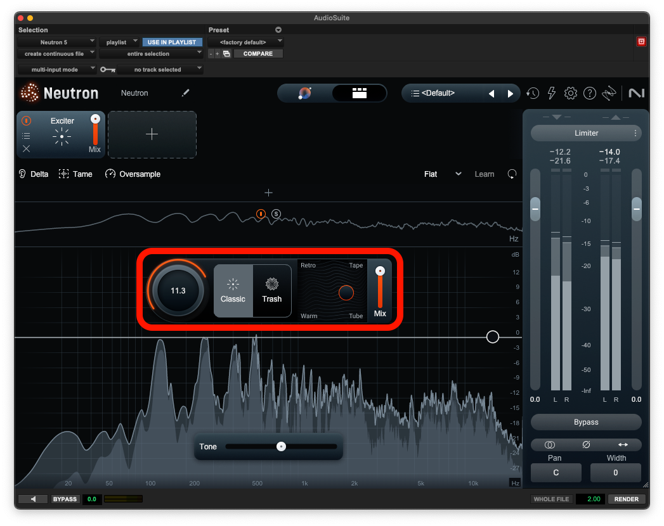
Task: Click the COMPARE button
Action: pos(258,54)
